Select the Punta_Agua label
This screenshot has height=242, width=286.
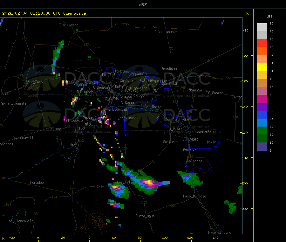145,216
